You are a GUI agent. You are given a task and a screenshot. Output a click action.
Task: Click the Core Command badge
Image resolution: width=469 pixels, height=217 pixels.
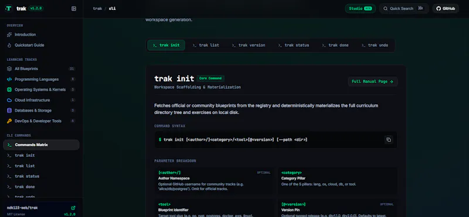[210, 78]
